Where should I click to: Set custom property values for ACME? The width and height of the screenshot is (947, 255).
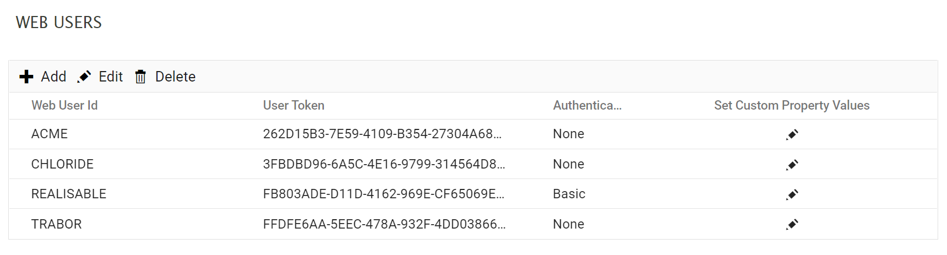click(x=792, y=134)
